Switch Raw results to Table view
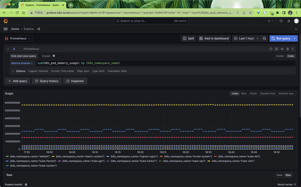Image resolution: width=301 pixels, height=187 pixels. [279, 175]
